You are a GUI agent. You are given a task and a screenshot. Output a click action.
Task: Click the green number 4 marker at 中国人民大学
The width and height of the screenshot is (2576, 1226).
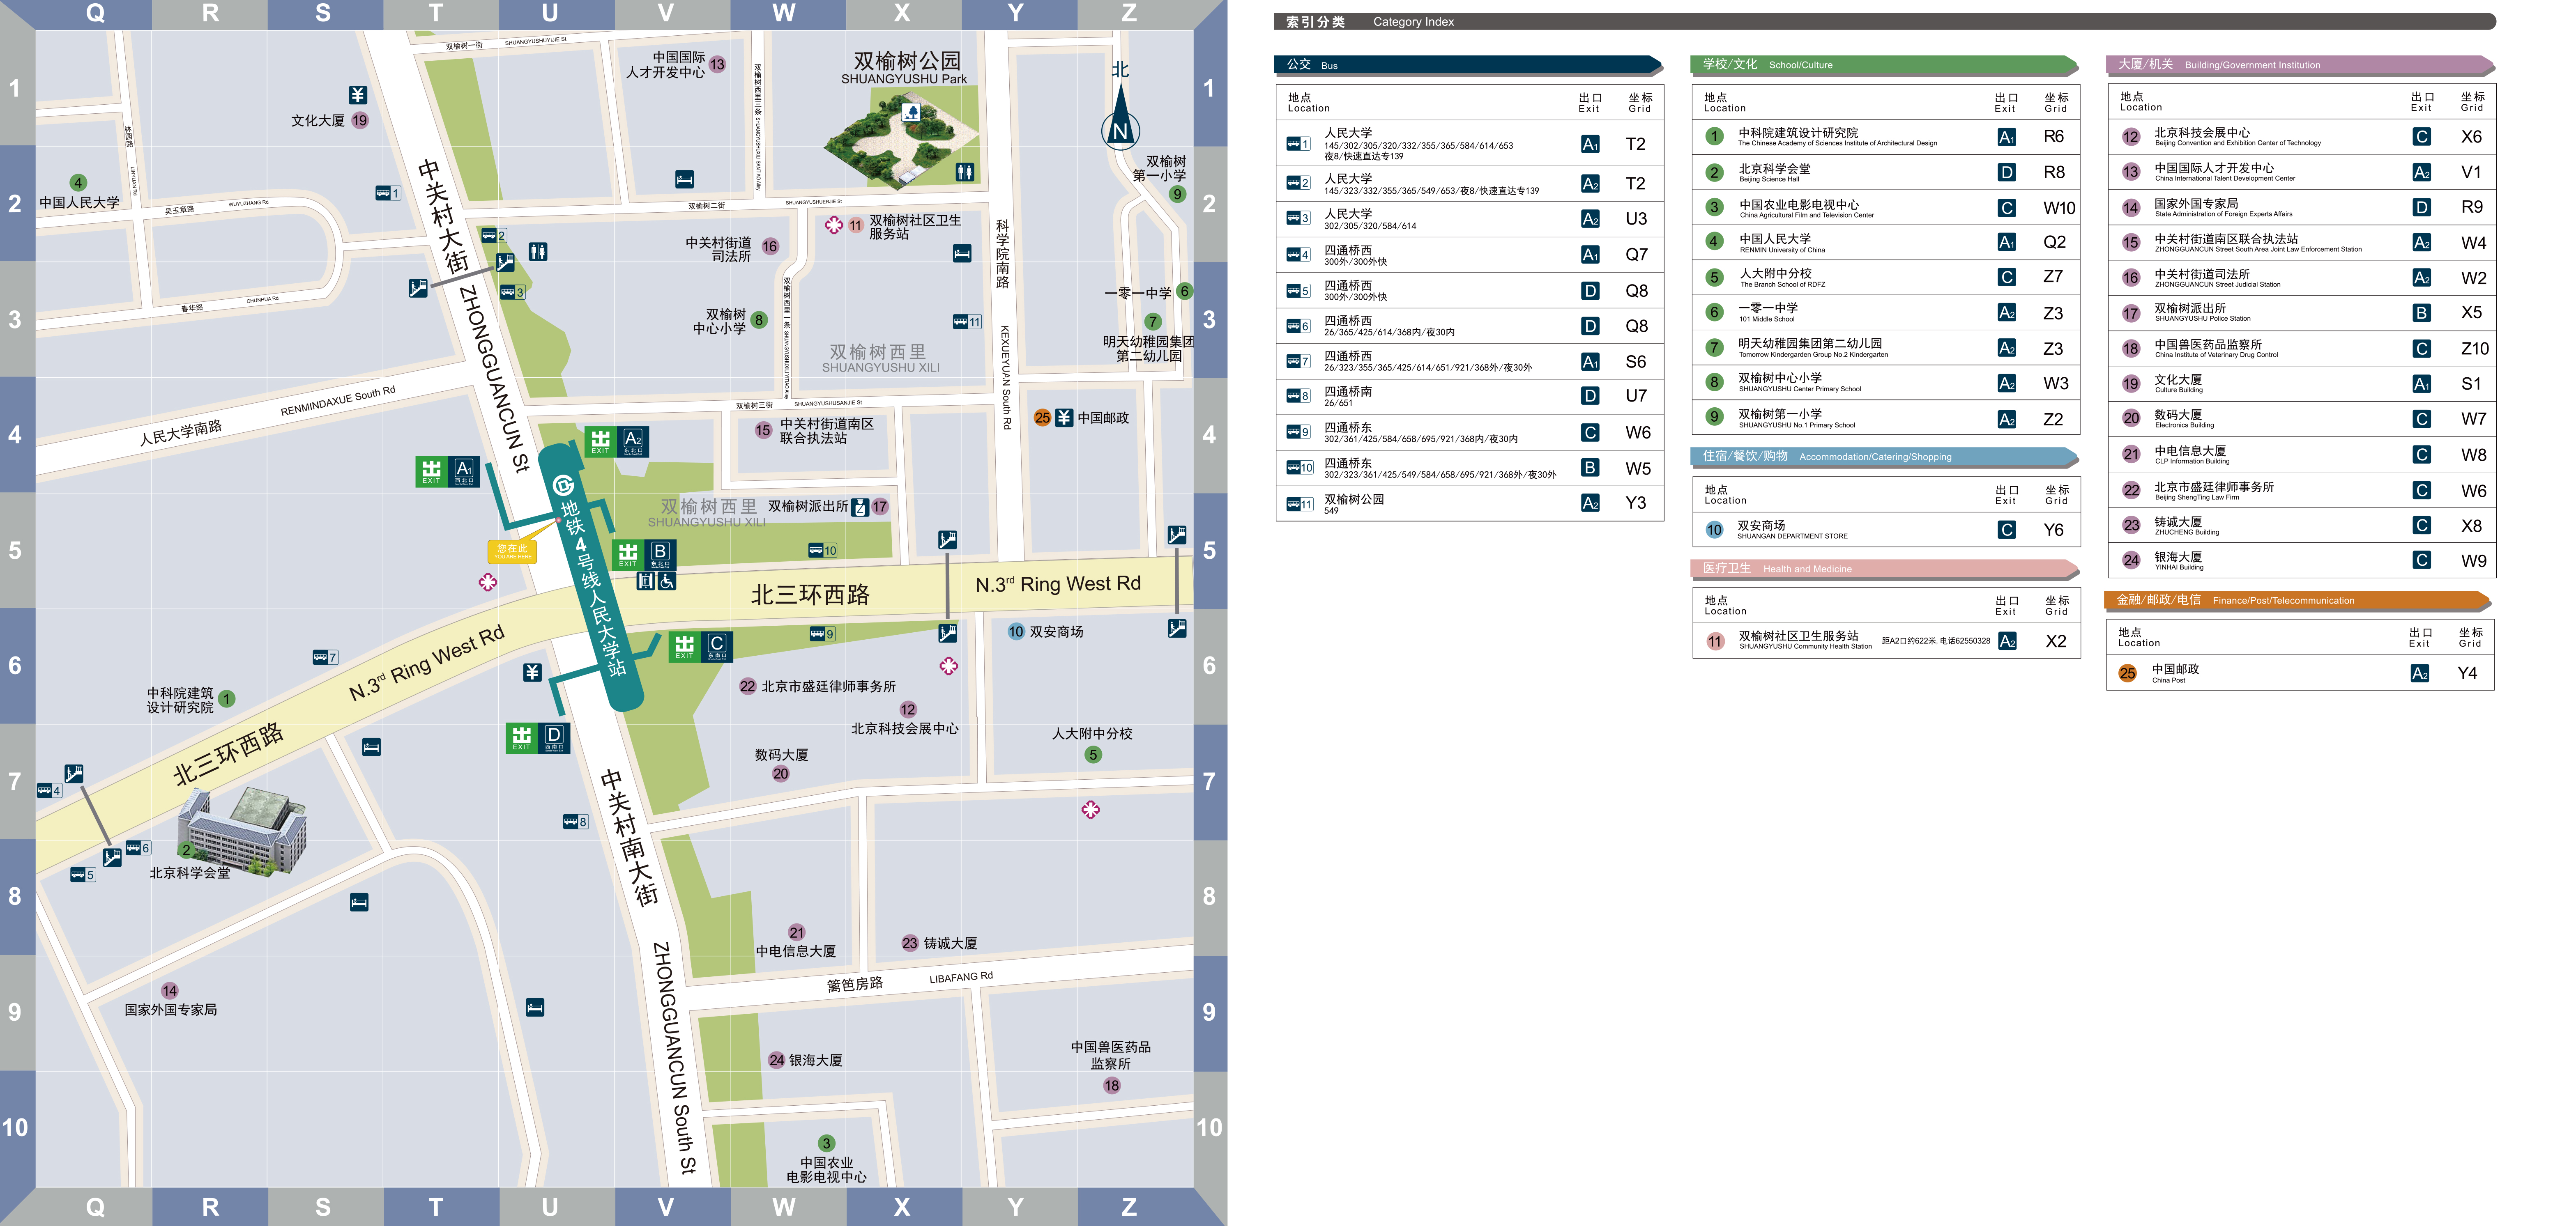tap(78, 183)
